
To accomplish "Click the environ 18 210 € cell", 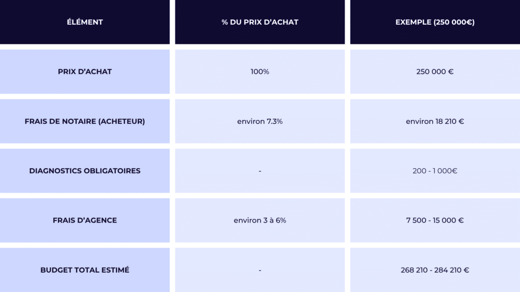I will click(435, 121).
